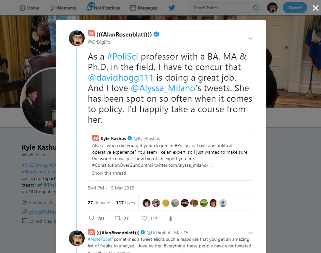Retweet using the arrows icon
Image resolution: width=321 pixels, height=253 pixels.
118,218
